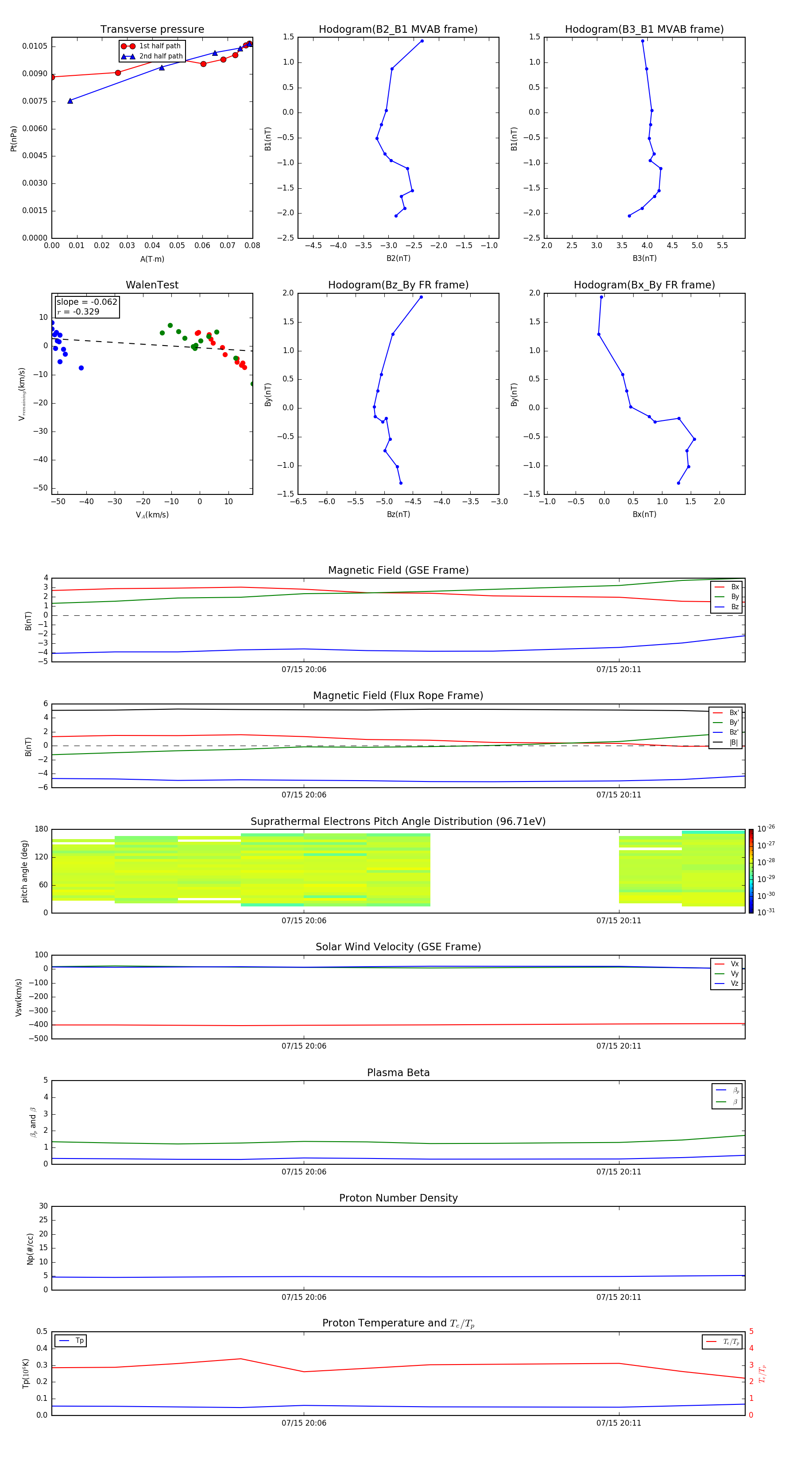Click the 'Pt(nPa)' y-axis label
Viewport: 797px width, 1462px height.
coord(14,138)
